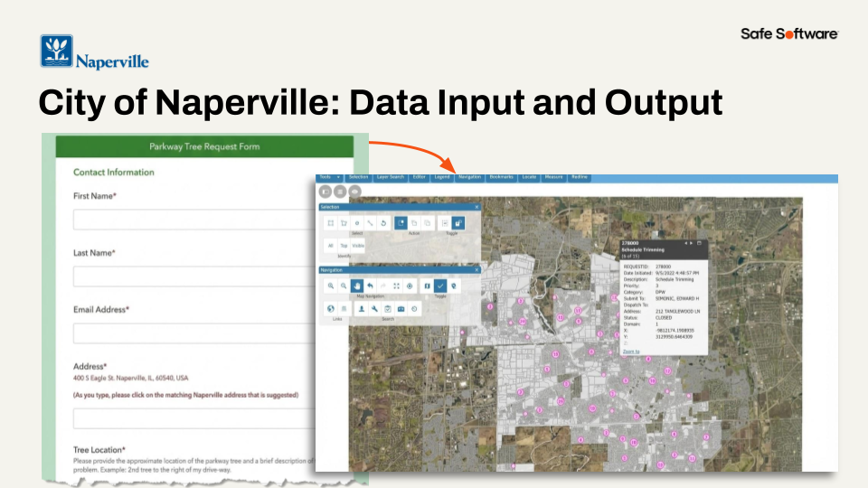Image resolution: width=868 pixels, height=488 pixels.
Task: Open the Editor tab
Action: coord(420,178)
